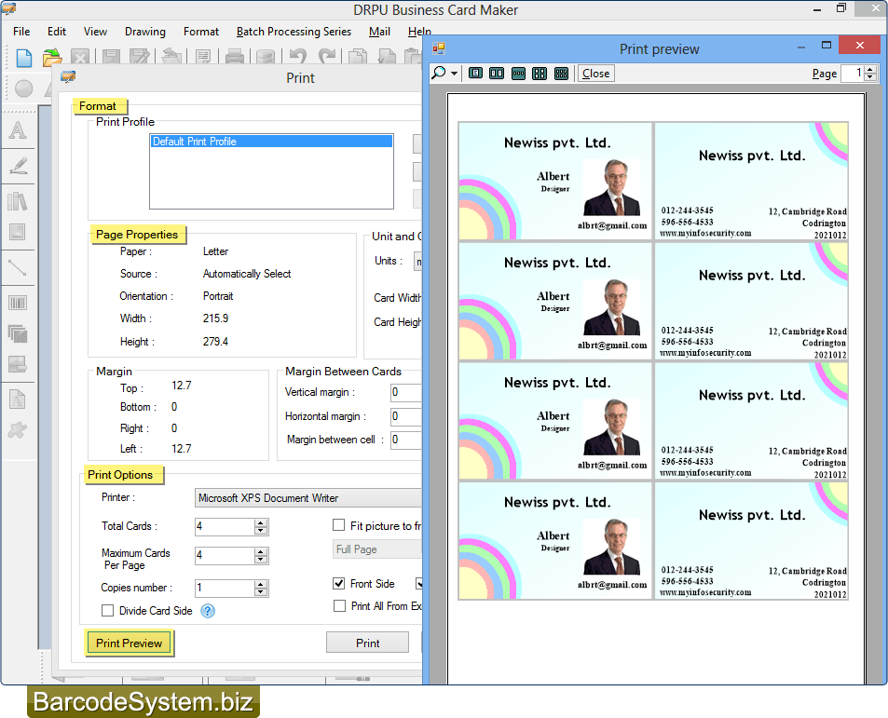Click the Redo arrow toolbar icon
This screenshot has height=718, width=888.
[x=327, y=56]
